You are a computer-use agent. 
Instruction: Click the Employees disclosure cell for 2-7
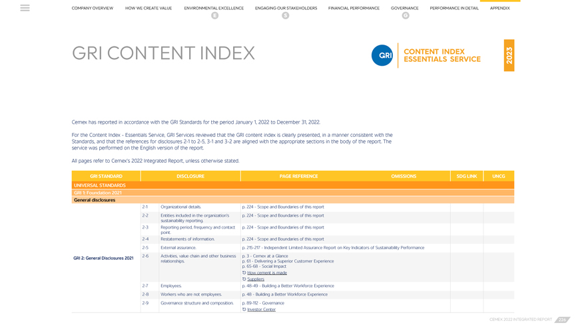pos(171,286)
